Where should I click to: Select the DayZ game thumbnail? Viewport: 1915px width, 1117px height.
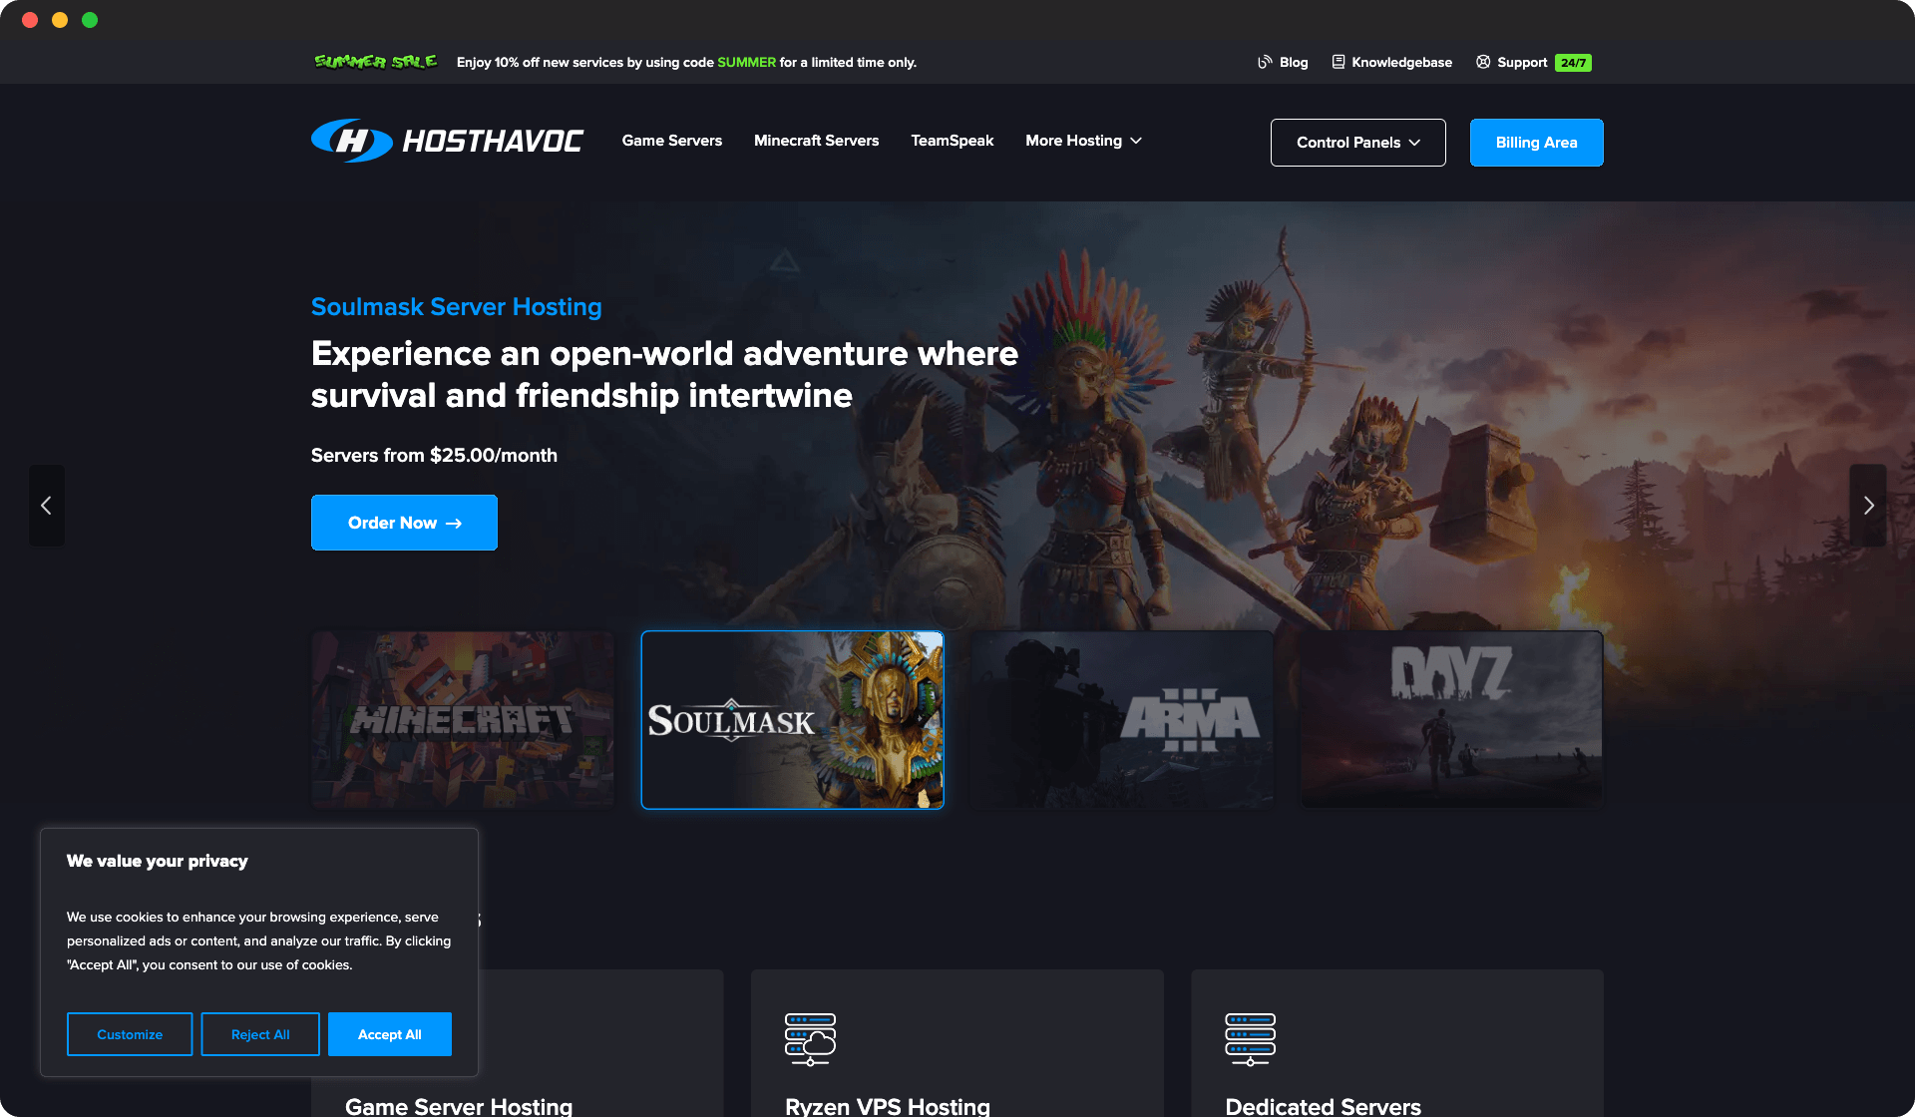click(x=1451, y=719)
